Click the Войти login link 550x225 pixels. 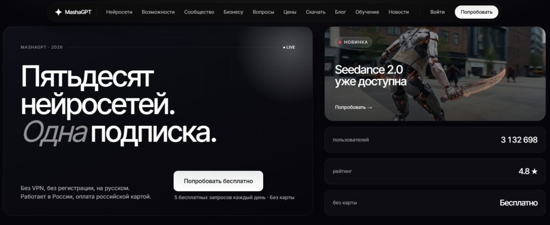tap(437, 12)
